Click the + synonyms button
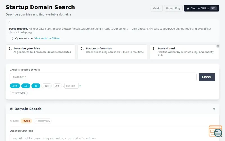 click(x=19, y=93)
